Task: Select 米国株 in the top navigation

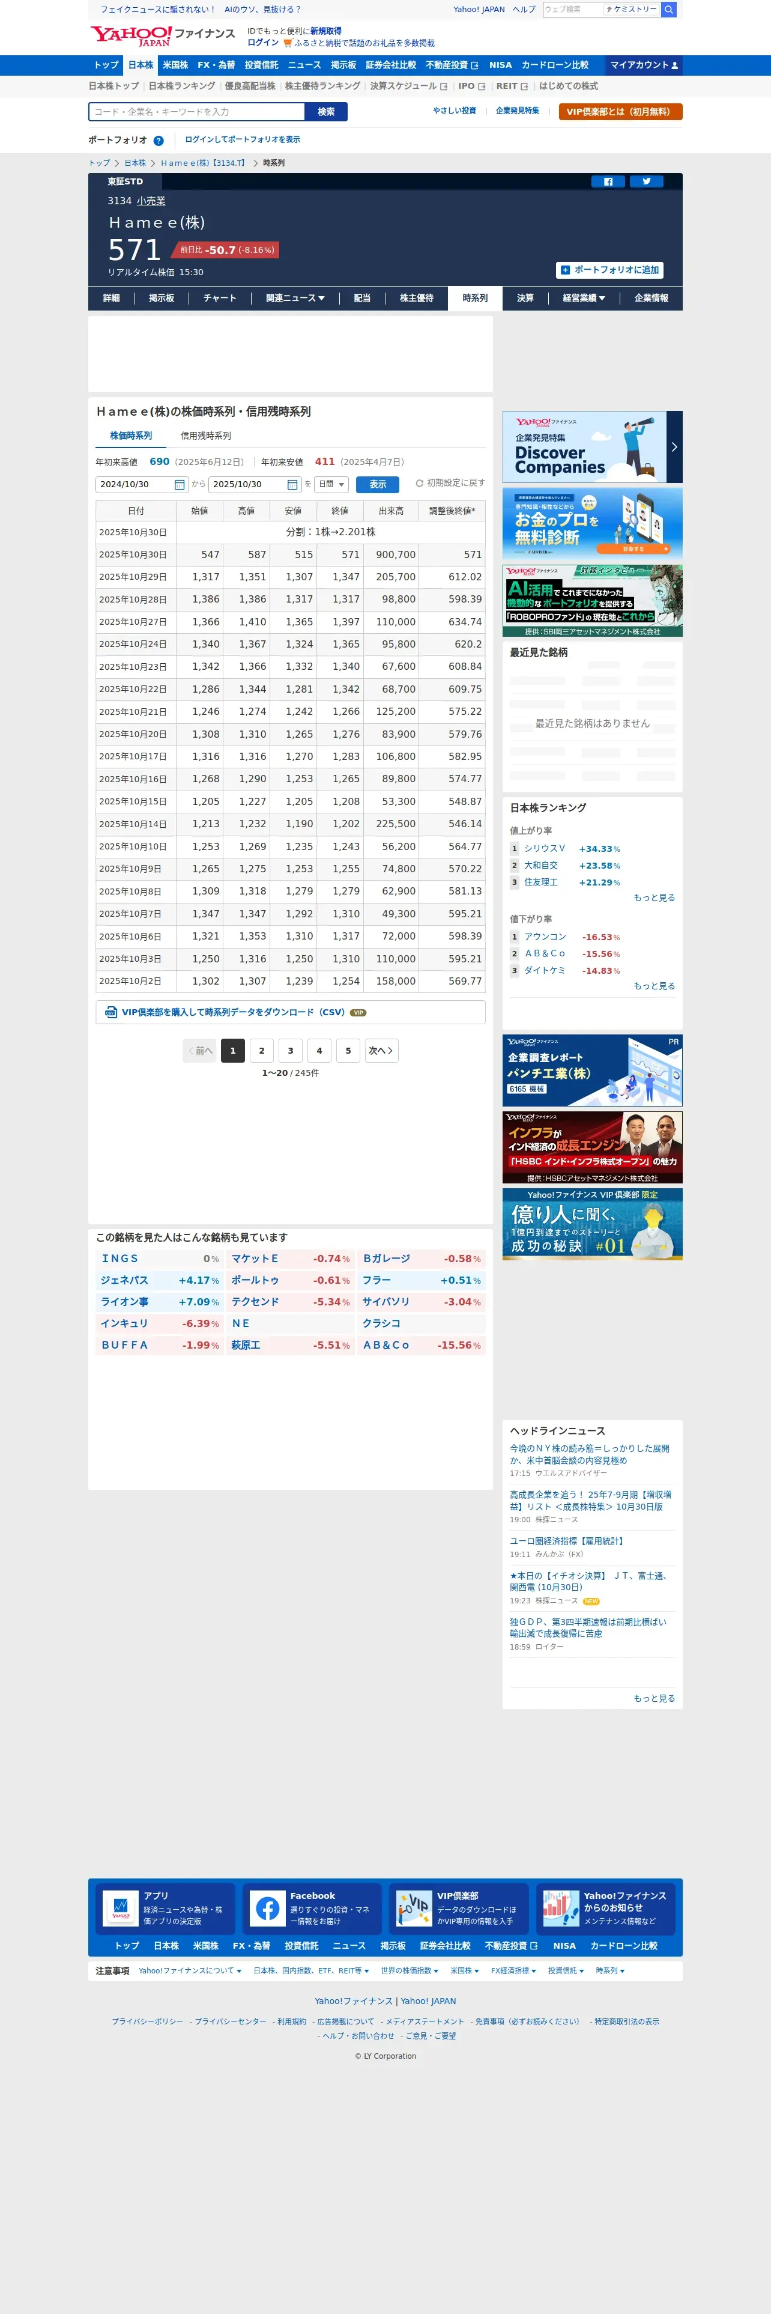Action: click(x=175, y=65)
